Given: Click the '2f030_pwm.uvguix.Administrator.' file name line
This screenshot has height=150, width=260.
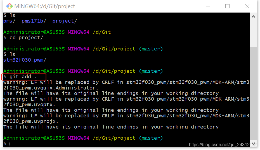Looking at the screenshot, I should point(51,88).
